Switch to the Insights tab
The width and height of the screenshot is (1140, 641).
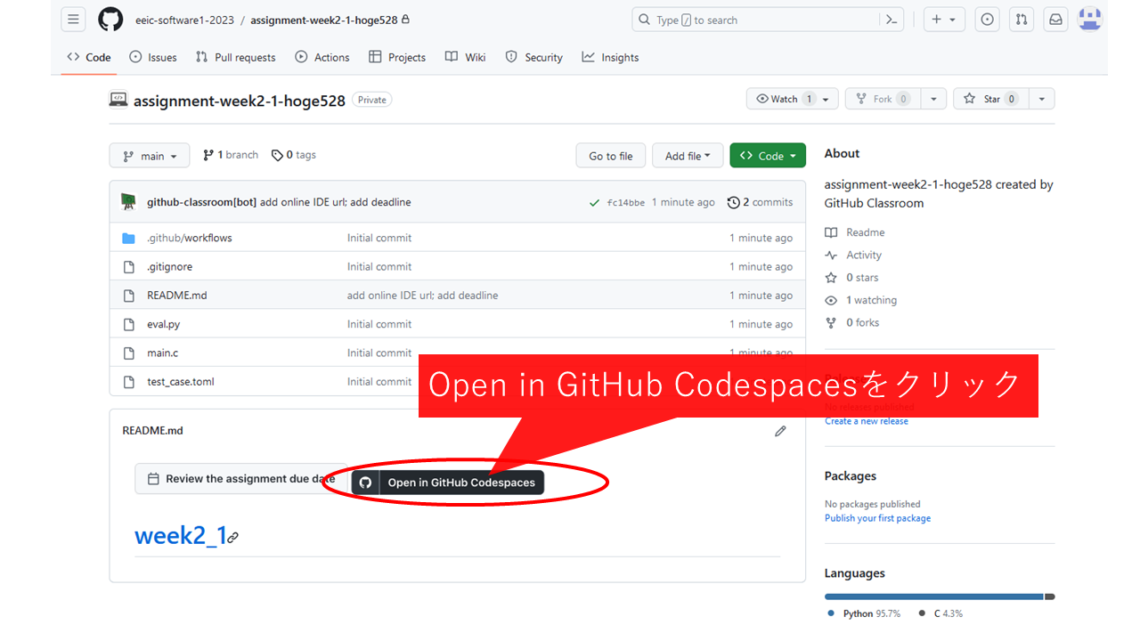point(610,57)
